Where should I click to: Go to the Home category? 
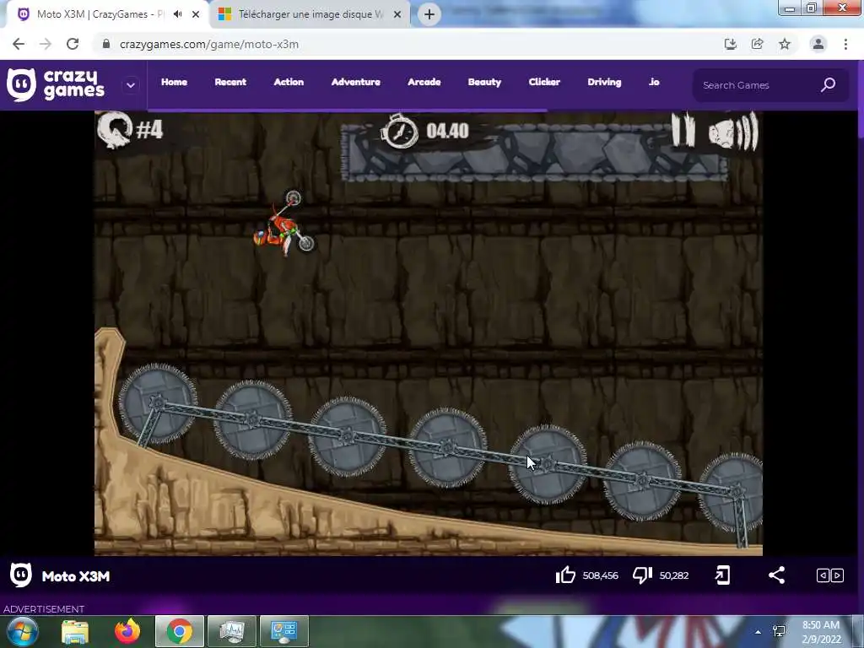(x=174, y=82)
